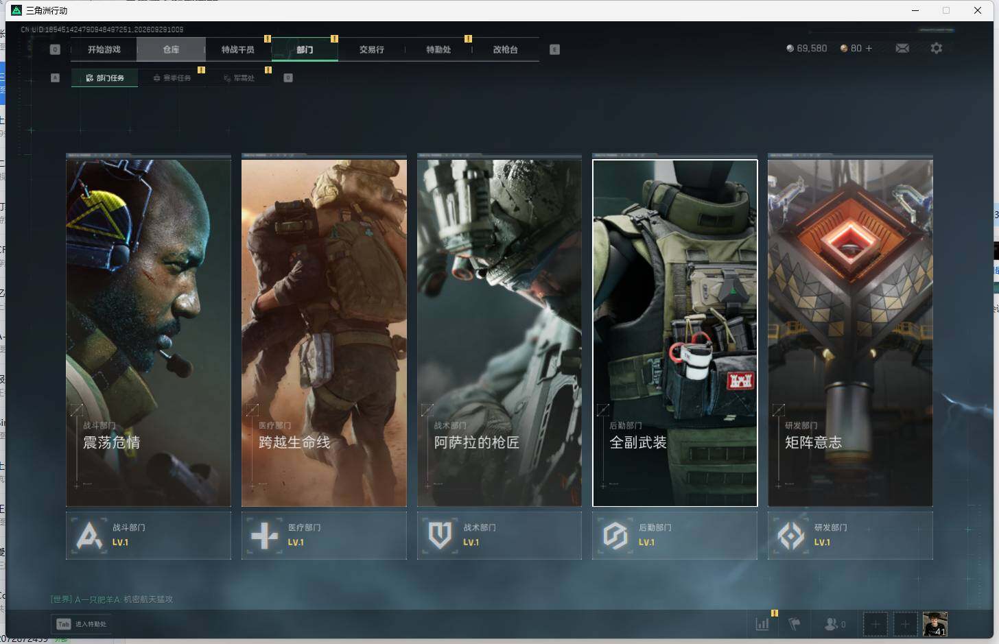Switch to the 改枪台 tab
The width and height of the screenshot is (999, 644).
tap(505, 49)
